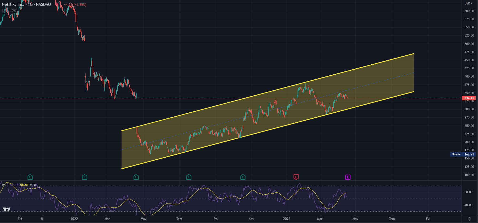The height and width of the screenshot is (223, 478).
Task: Click the 40.00 RSI axis label
Action: (469, 205)
